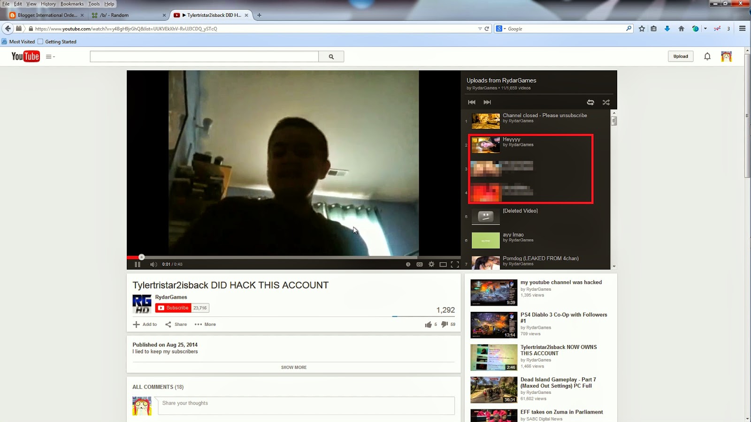
Task: Click the RG HD channel avatar
Action: (142, 304)
